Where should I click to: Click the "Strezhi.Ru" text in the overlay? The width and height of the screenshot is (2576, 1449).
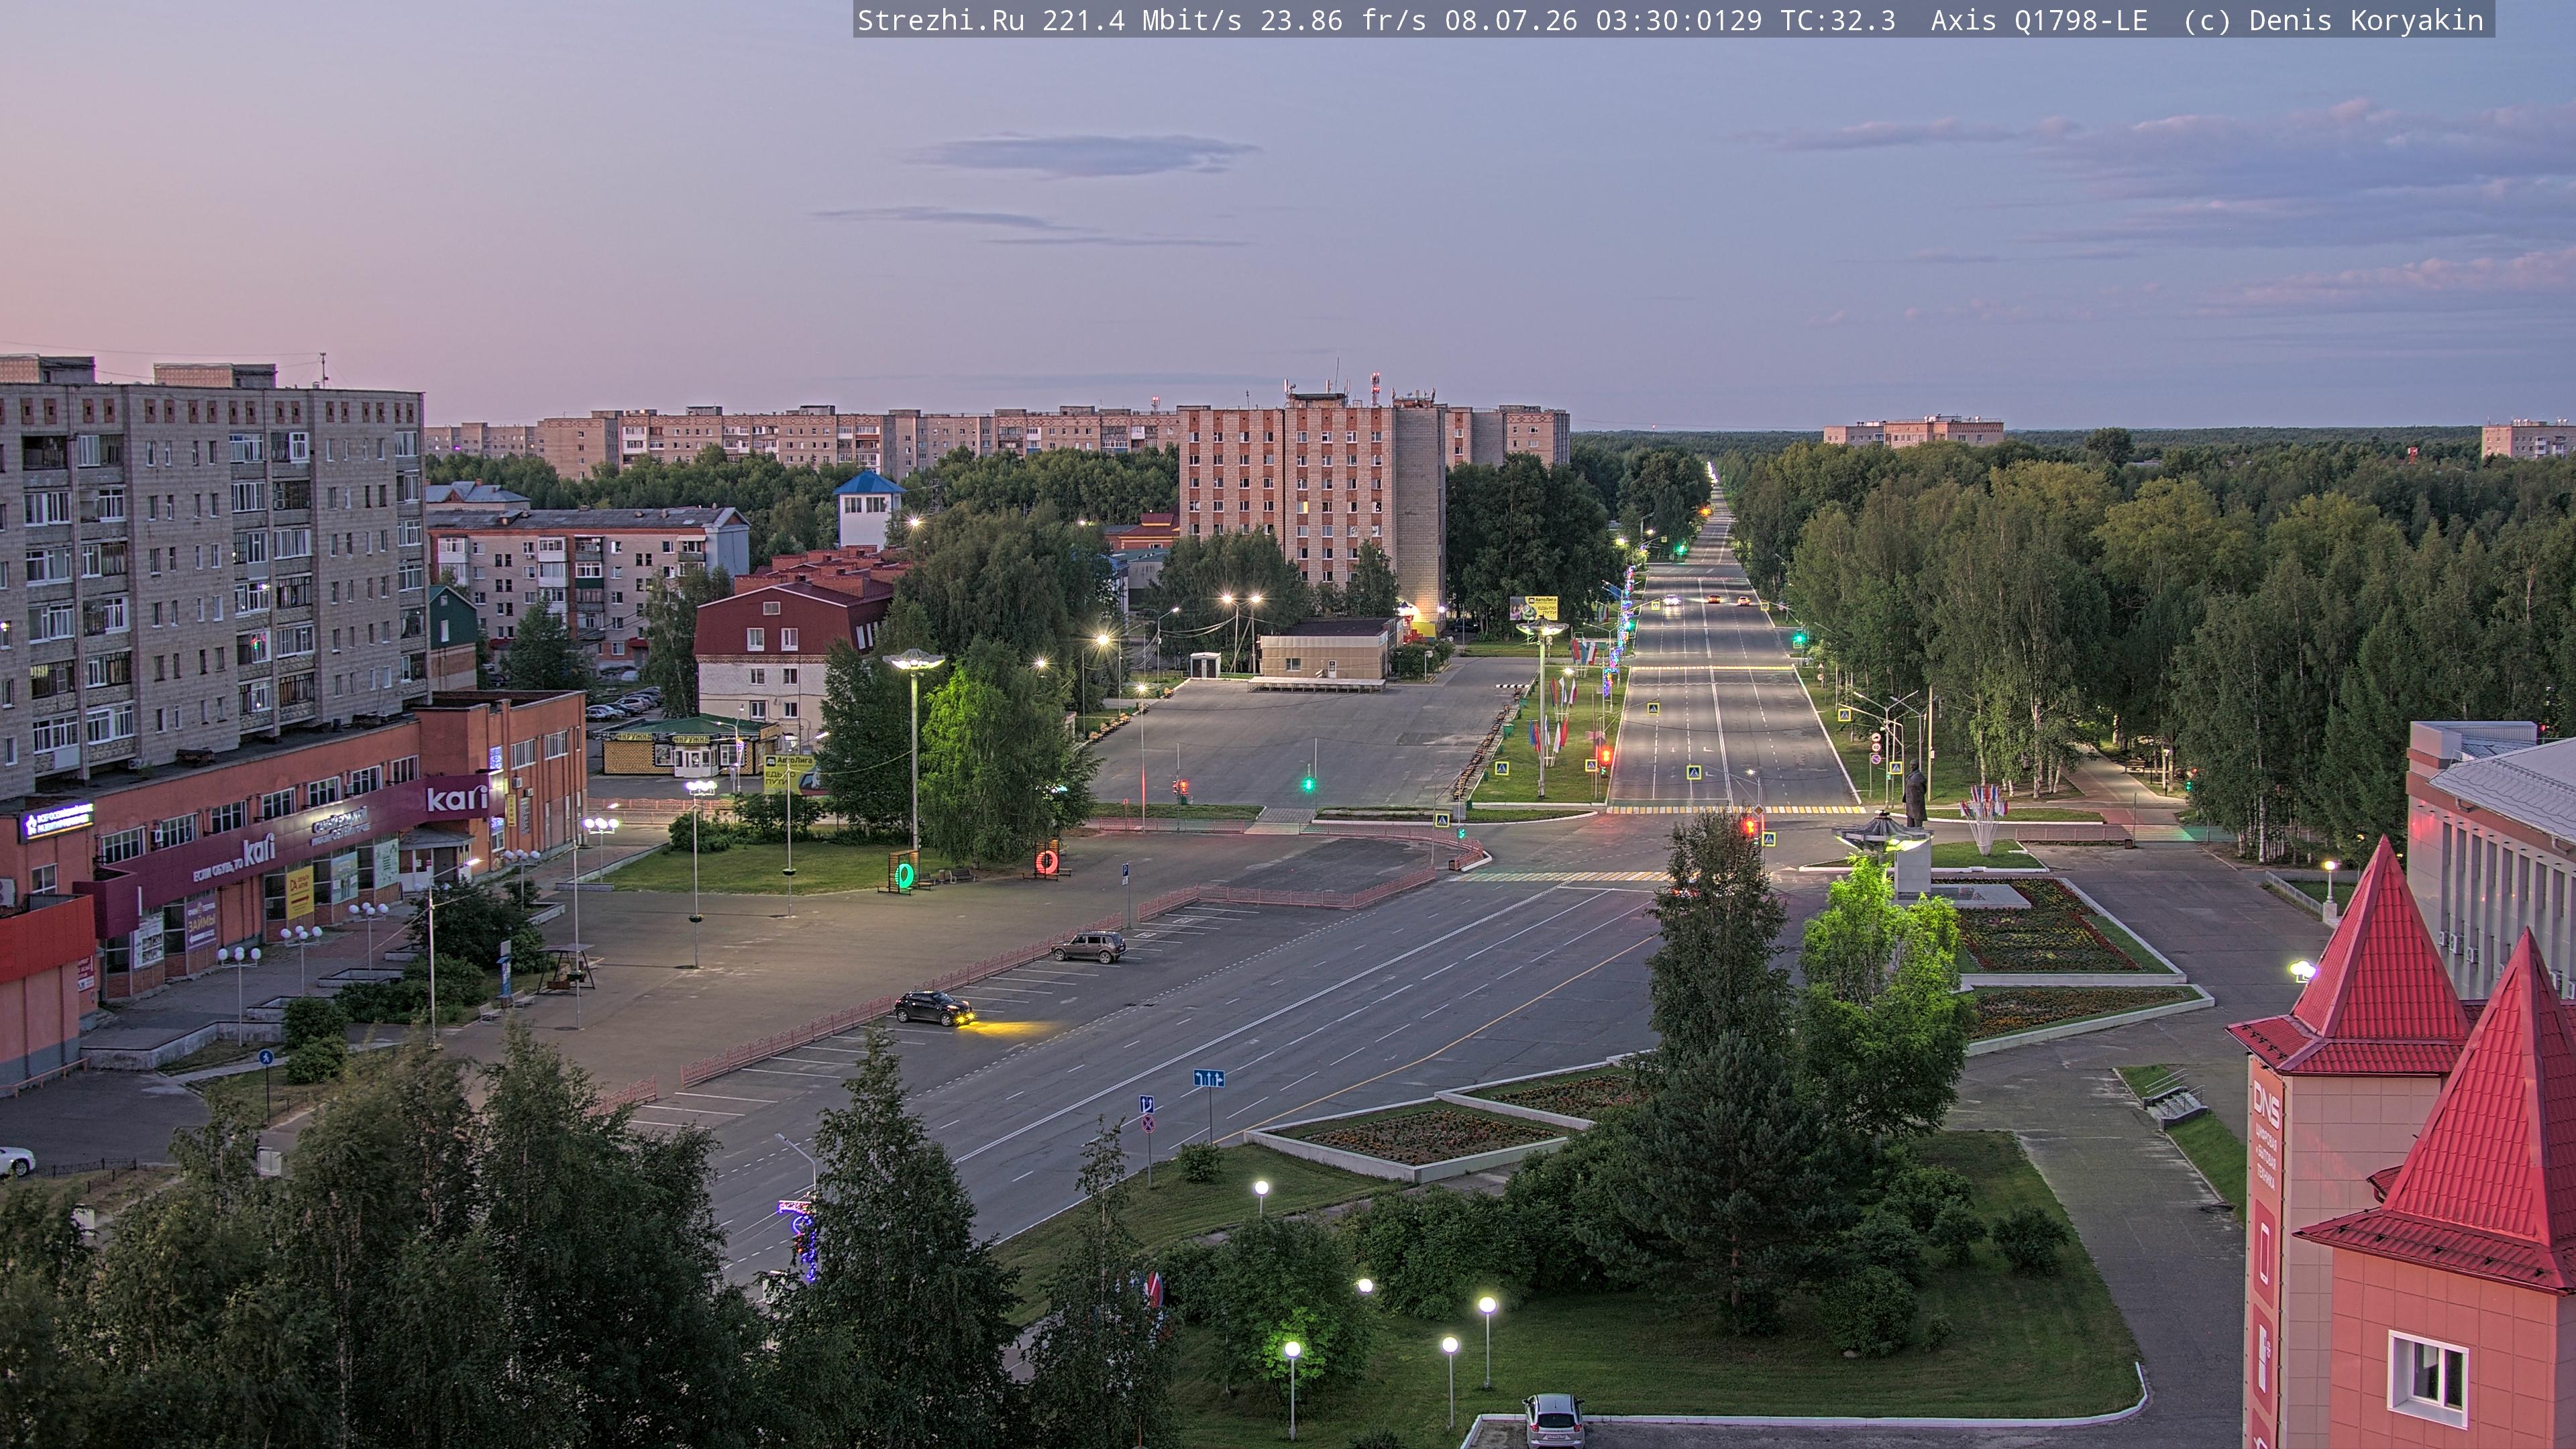pyautogui.click(x=940, y=20)
